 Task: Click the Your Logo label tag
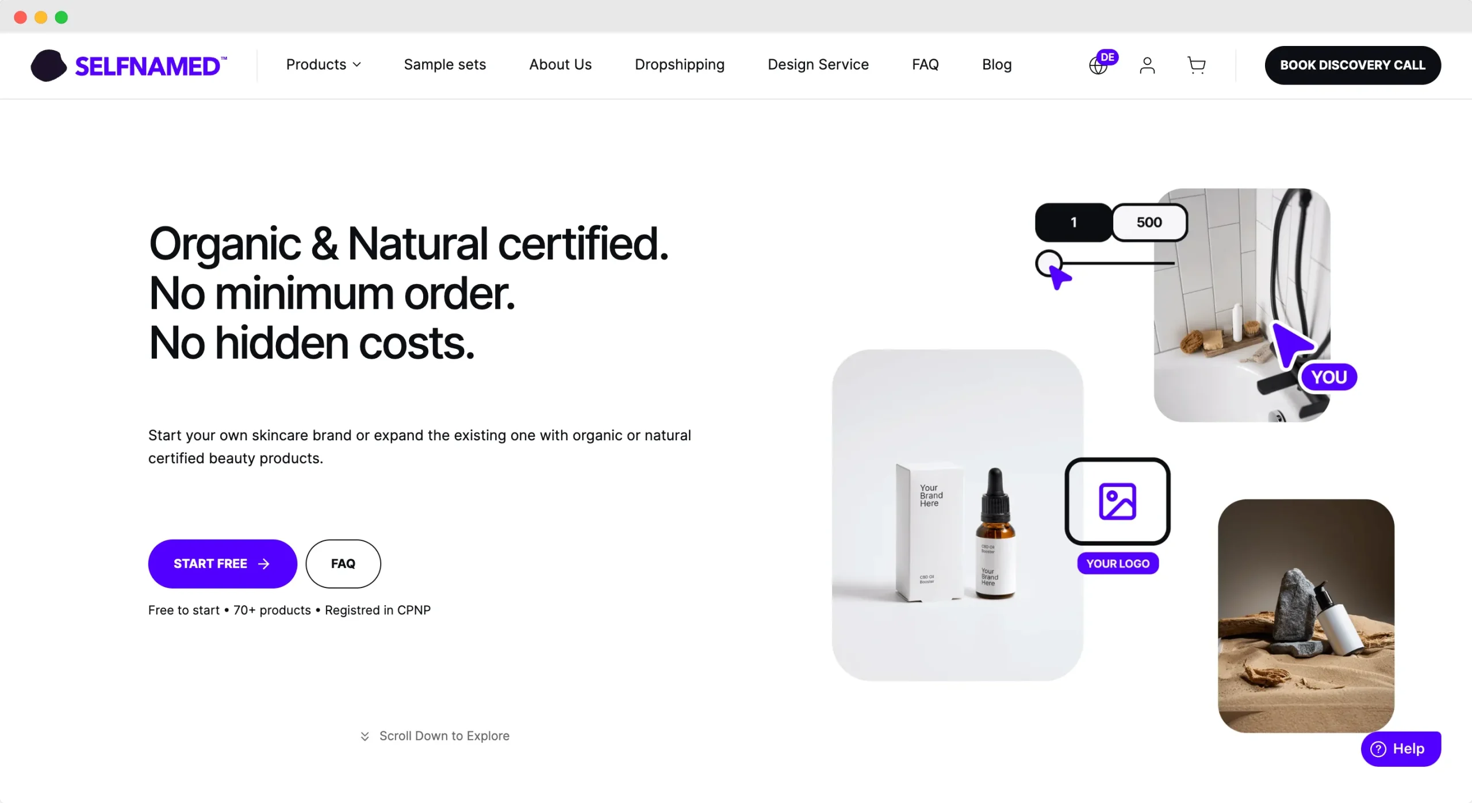tap(1118, 564)
